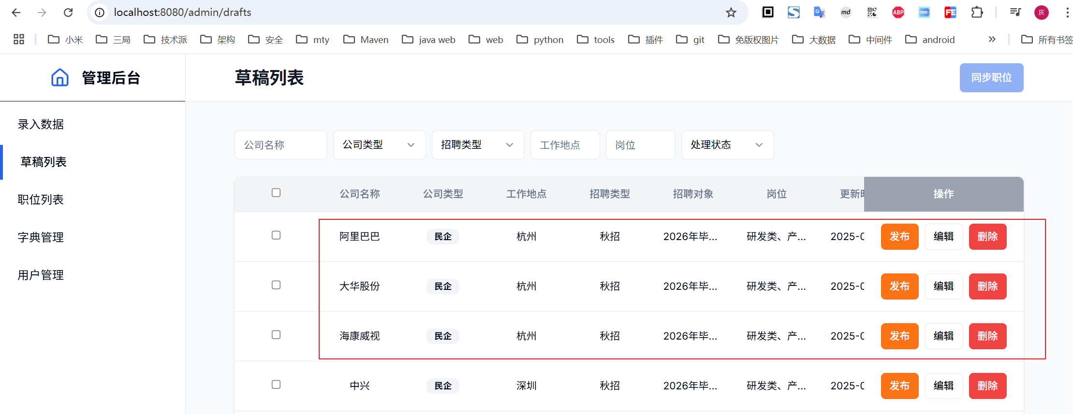Publish the 大华股份 draft with 发布
The image size is (1073, 414).
(899, 286)
